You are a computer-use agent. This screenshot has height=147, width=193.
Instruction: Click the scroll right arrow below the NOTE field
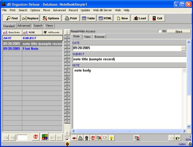coord(184,131)
